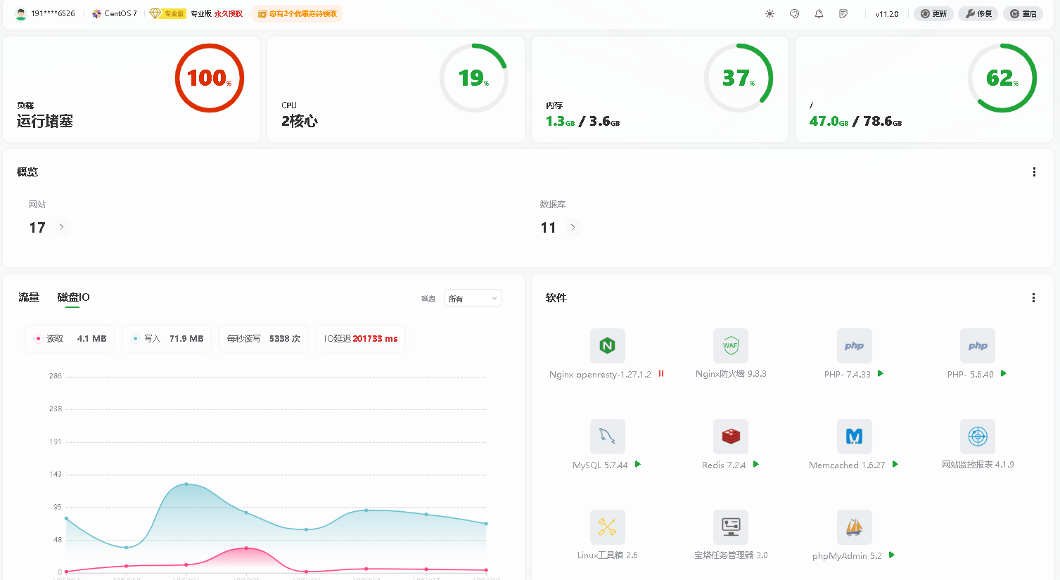
Task: Toggle light/dark theme with the sun icon
Action: click(x=769, y=13)
